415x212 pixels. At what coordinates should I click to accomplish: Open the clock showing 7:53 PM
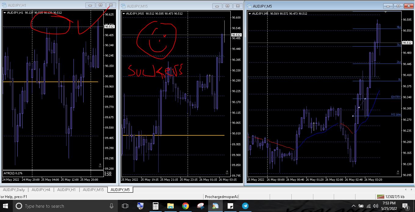[x=388, y=206]
